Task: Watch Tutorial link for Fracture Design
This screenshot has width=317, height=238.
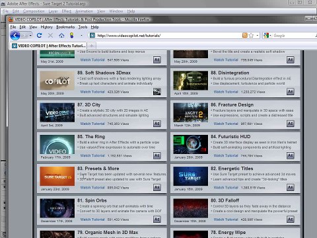Action: [x=226, y=124]
